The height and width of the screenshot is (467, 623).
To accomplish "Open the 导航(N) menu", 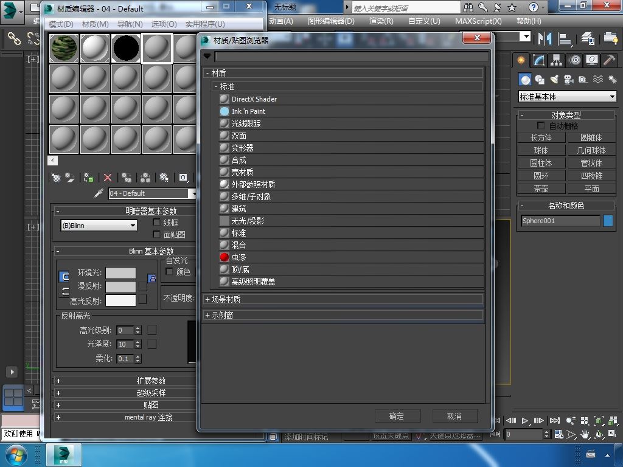I will pyautogui.click(x=130, y=24).
